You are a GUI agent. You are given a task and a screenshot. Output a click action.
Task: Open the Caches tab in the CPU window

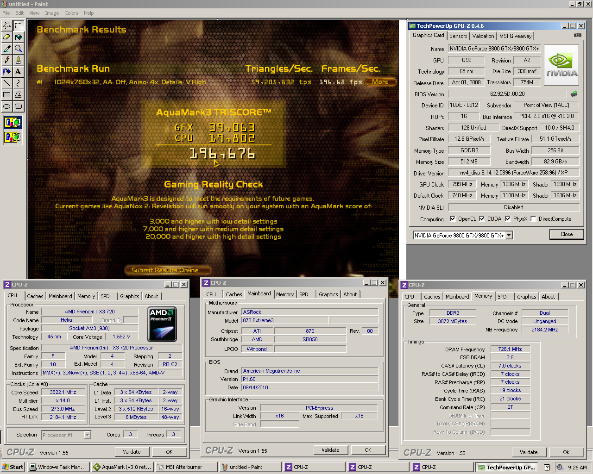[x=35, y=296]
